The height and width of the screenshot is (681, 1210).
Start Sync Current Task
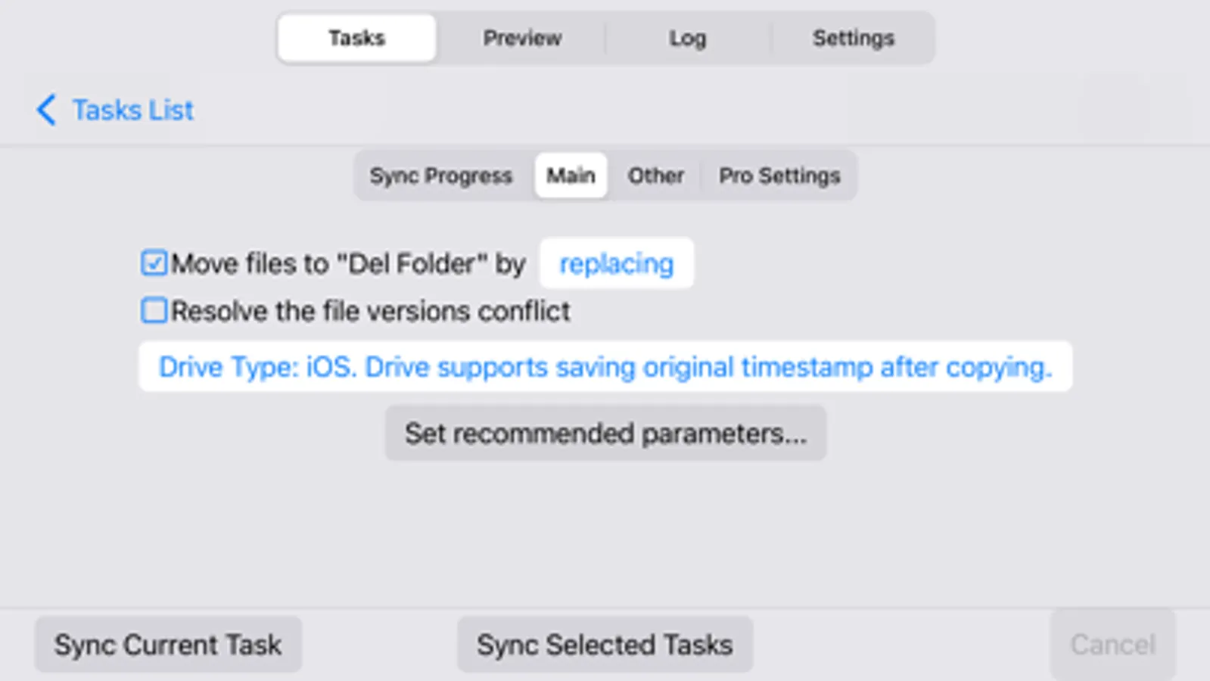[x=168, y=645]
